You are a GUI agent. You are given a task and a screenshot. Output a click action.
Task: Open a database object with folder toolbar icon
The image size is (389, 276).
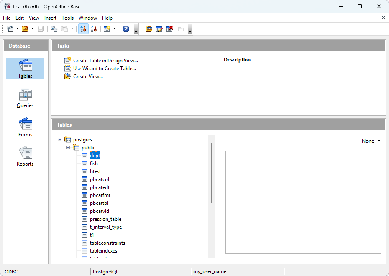click(149, 28)
